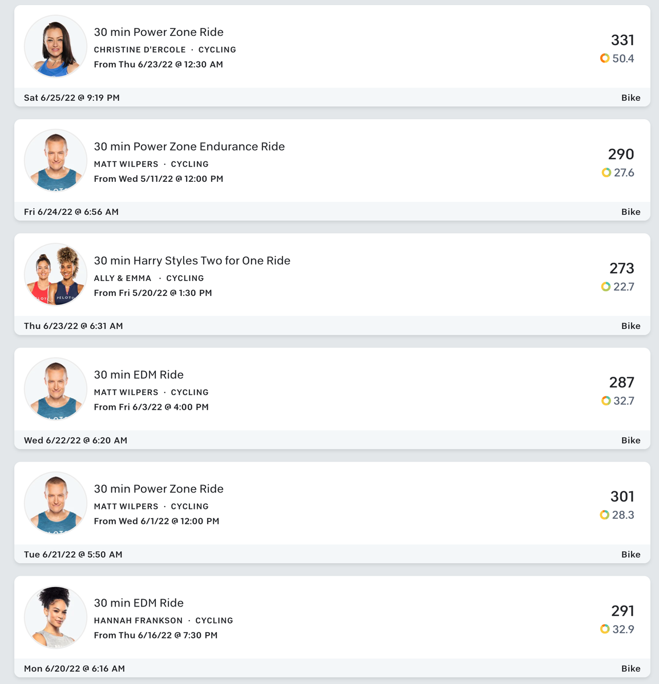
Task: Click the ring icon beside 22.7
Action: (606, 287)
